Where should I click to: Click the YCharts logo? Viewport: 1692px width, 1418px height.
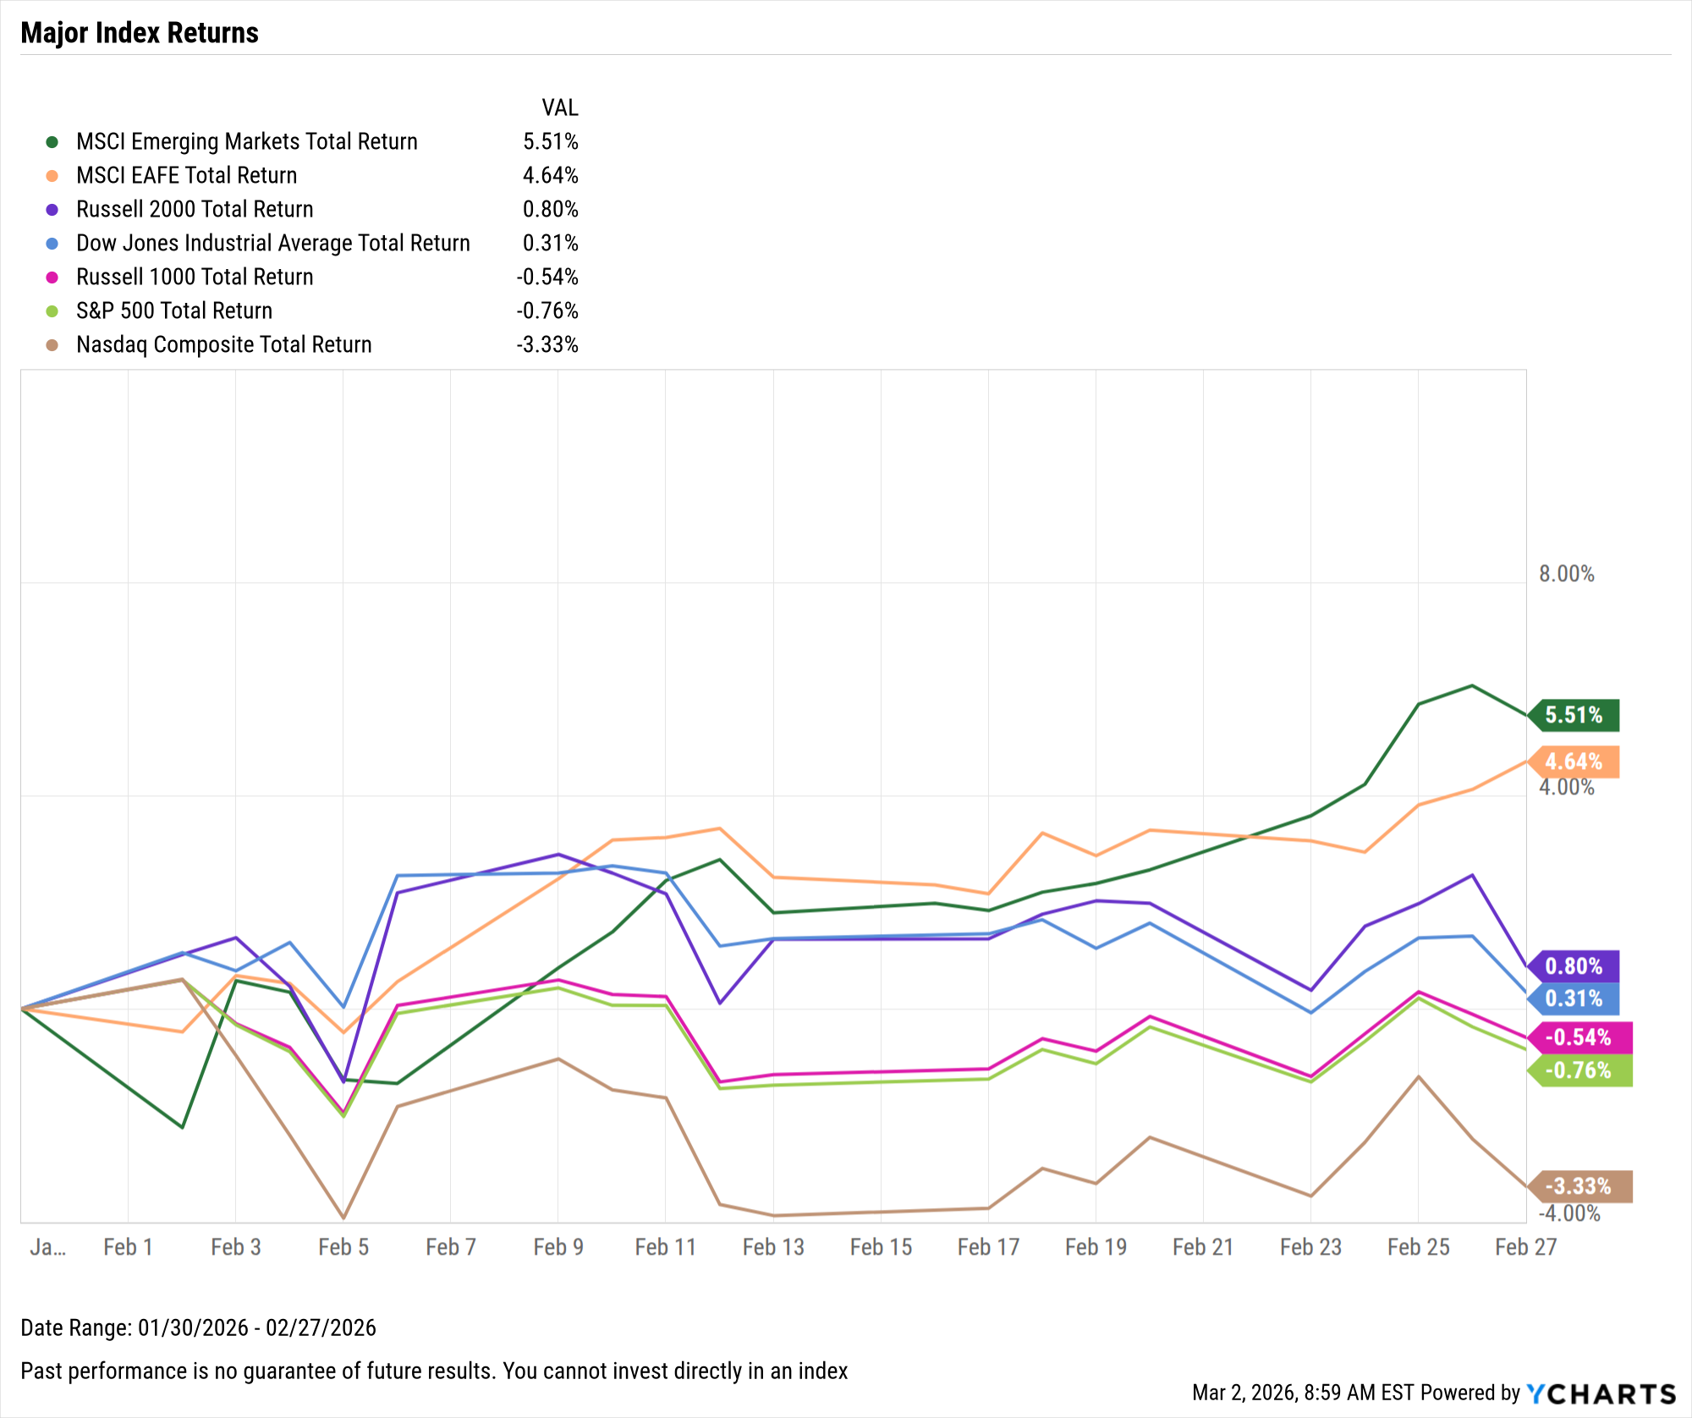tap(1601, 1393)
